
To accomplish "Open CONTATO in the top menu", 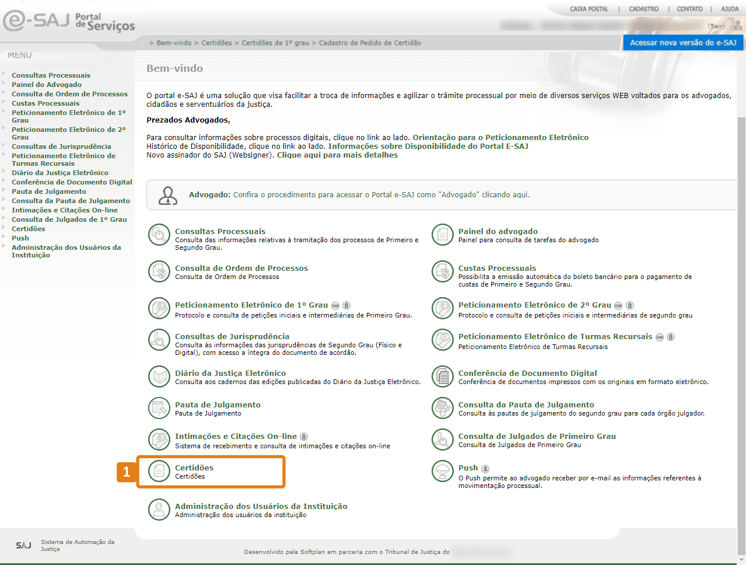I will coord(690,9).
